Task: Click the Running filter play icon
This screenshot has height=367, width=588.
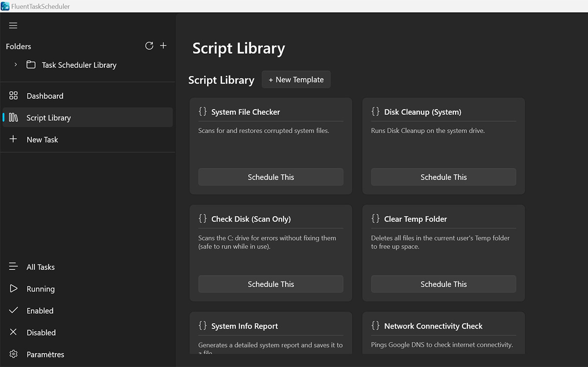Action: tap(13, 289)
